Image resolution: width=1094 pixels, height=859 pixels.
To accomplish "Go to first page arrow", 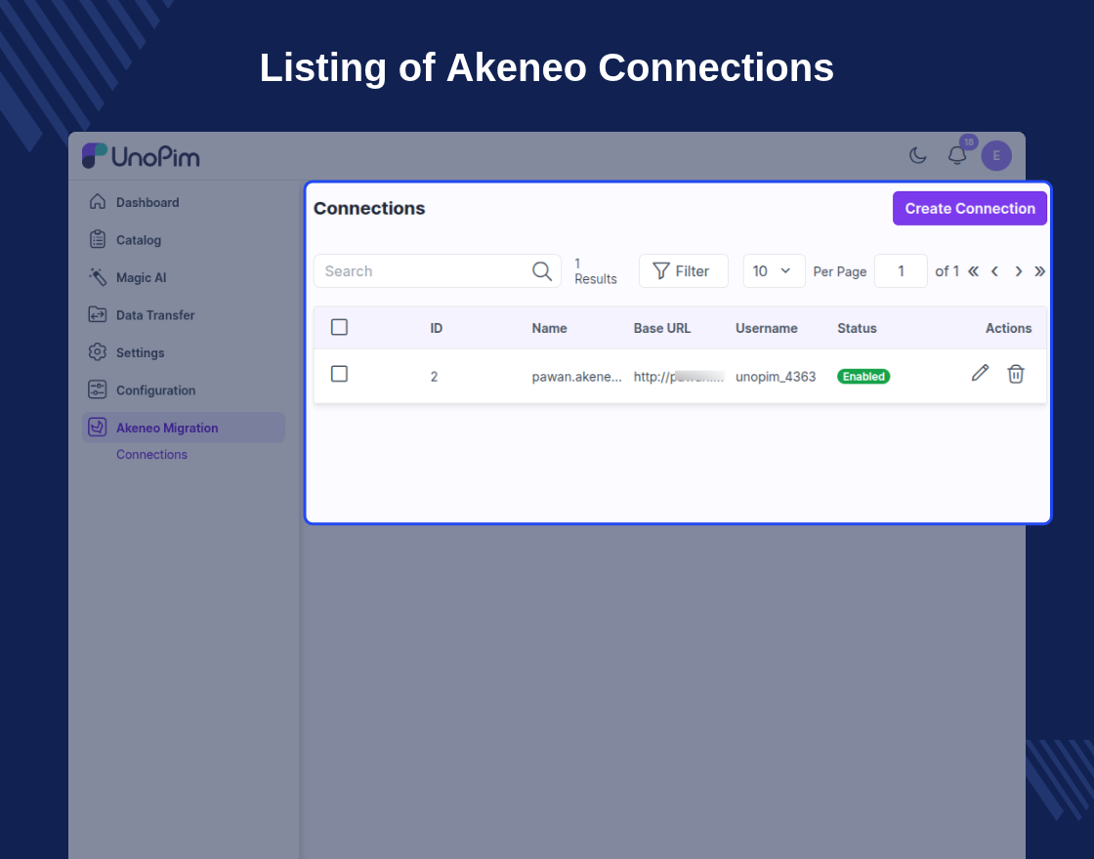I will (x=973, y=271).
